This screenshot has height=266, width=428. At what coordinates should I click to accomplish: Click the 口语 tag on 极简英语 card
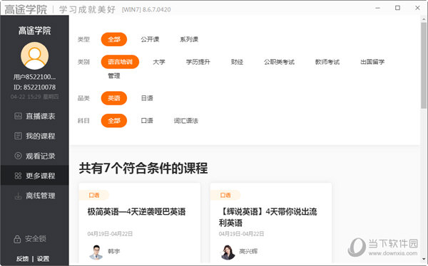[x=94, y=195]
